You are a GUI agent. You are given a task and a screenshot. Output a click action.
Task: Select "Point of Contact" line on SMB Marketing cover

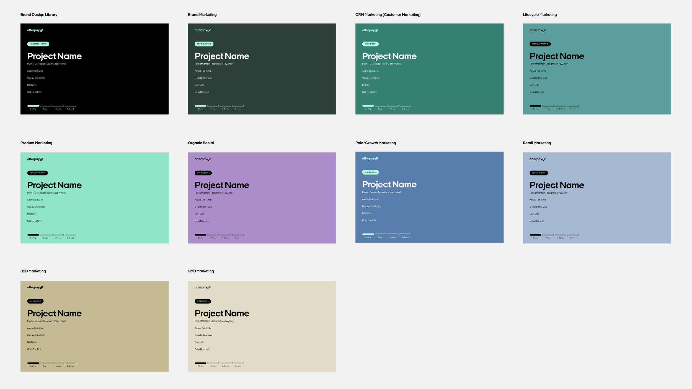[214, 321]
